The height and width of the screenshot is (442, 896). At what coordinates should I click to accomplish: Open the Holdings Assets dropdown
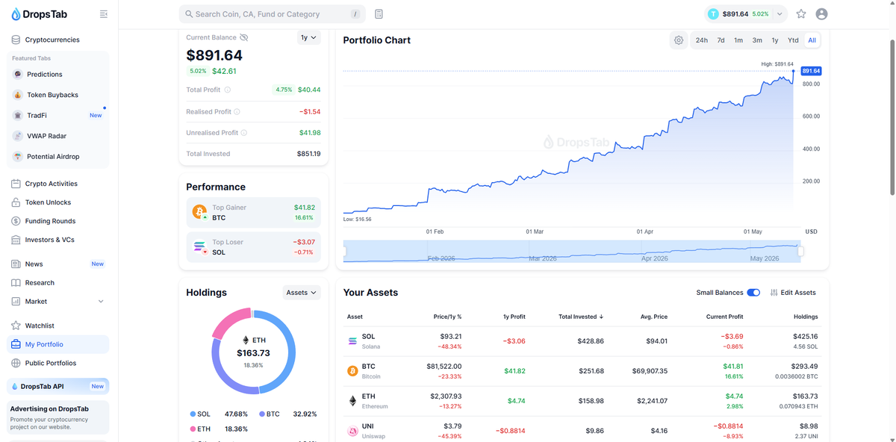(302, 293)
